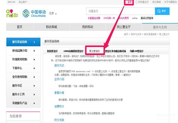Expand arrow beside 服务小工具
The width and height of the screenshot is (178, 123).
(34, 95)
